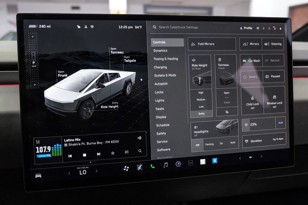308x205 pixels.
Task: Tap the HomeLink garage icon in top right
Action: [x=269, y=29]
